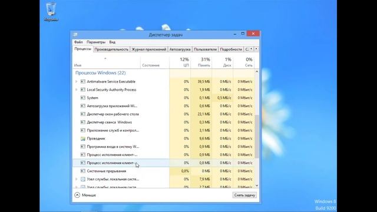
Task: Minimize the Диспетчер задач window
Action: pyautogui.click(x=234, y=34)
